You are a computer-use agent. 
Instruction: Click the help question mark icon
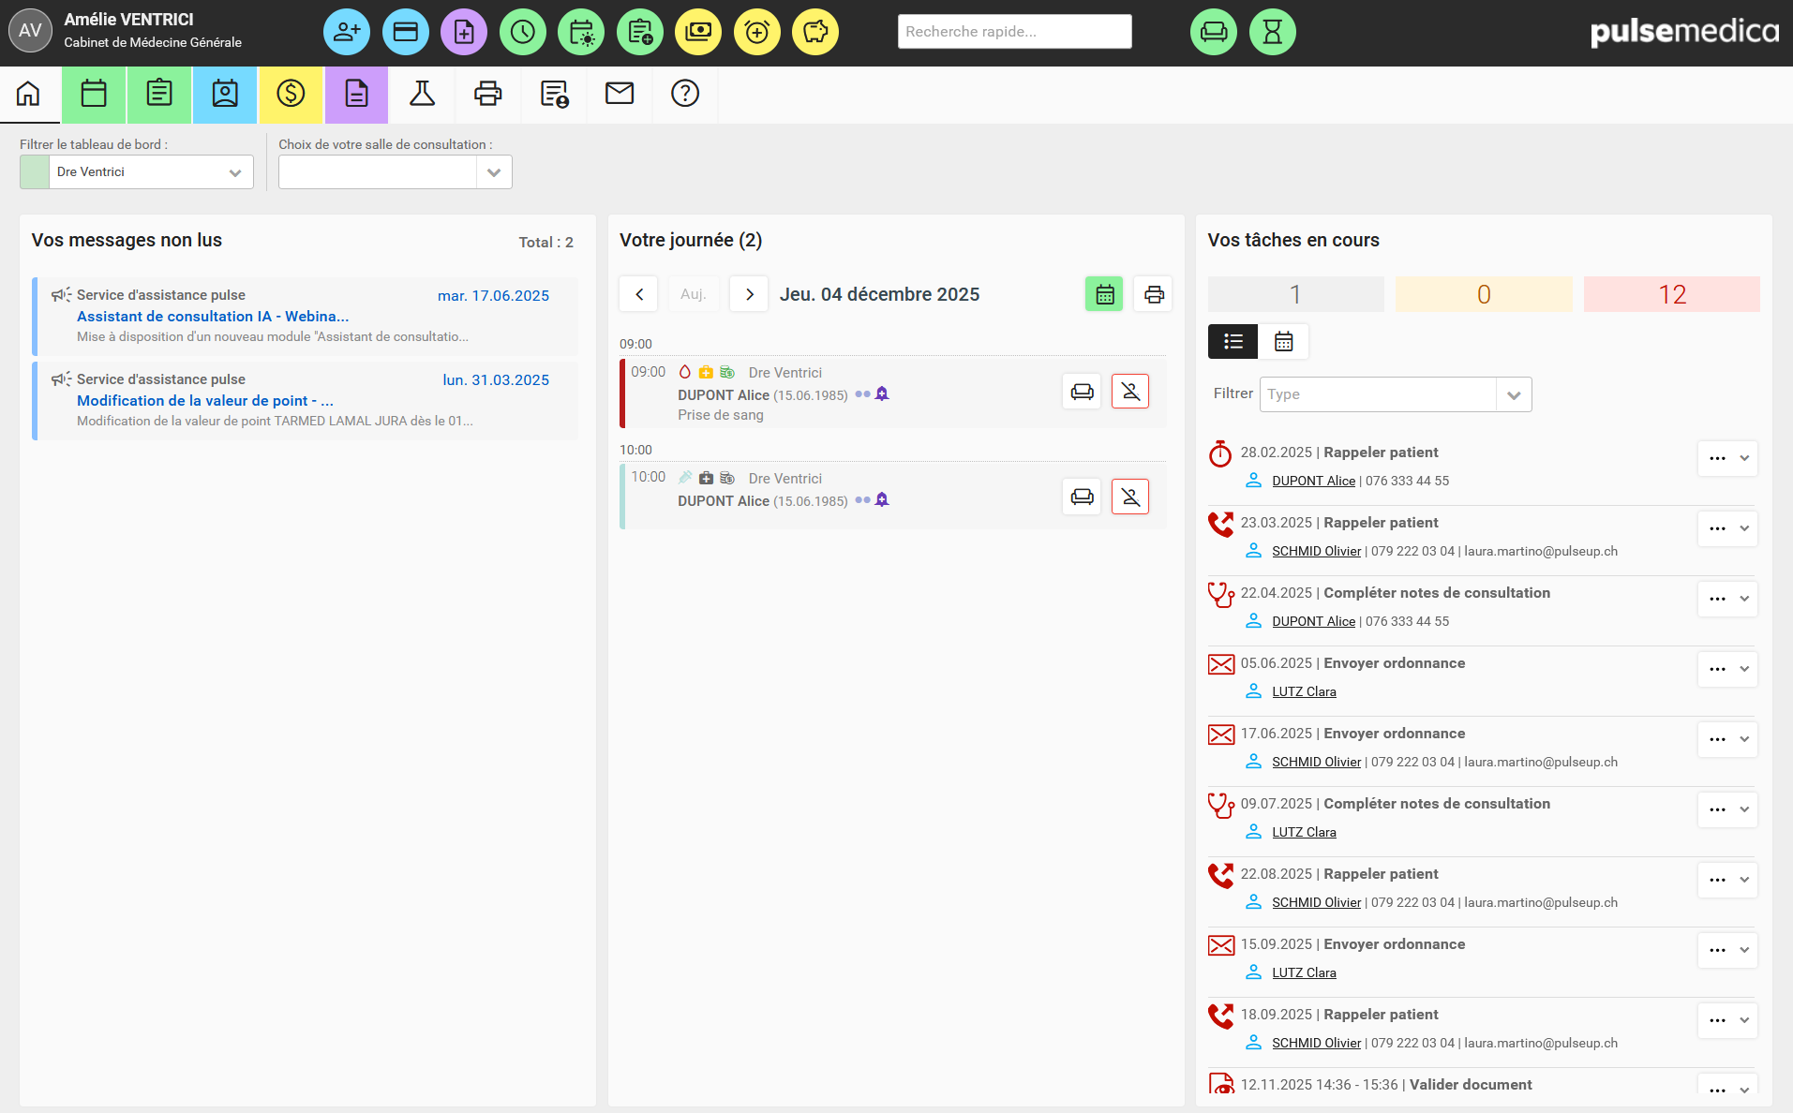point(684,94)
